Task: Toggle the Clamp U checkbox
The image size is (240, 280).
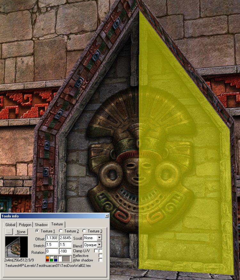Action: [96, 251]
